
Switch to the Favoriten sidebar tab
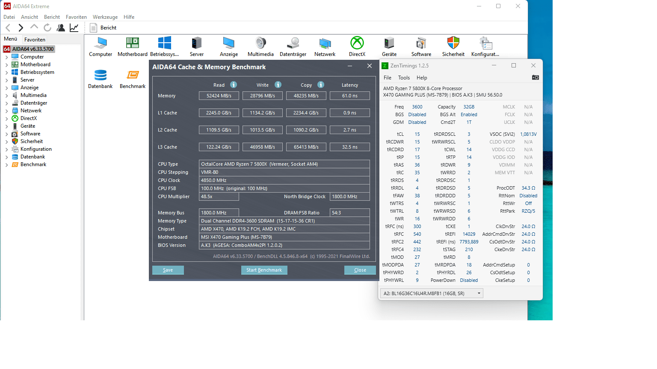pyautogui.click(x=35, y=40)
